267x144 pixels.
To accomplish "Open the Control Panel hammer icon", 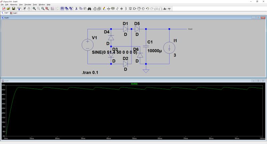I will pyautogui.click(x=19, y=9).
